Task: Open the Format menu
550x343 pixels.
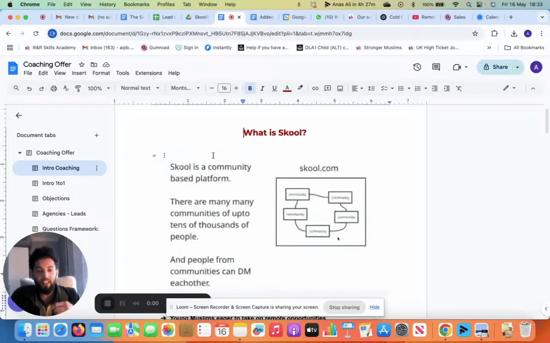Action: tap(101, 73)
